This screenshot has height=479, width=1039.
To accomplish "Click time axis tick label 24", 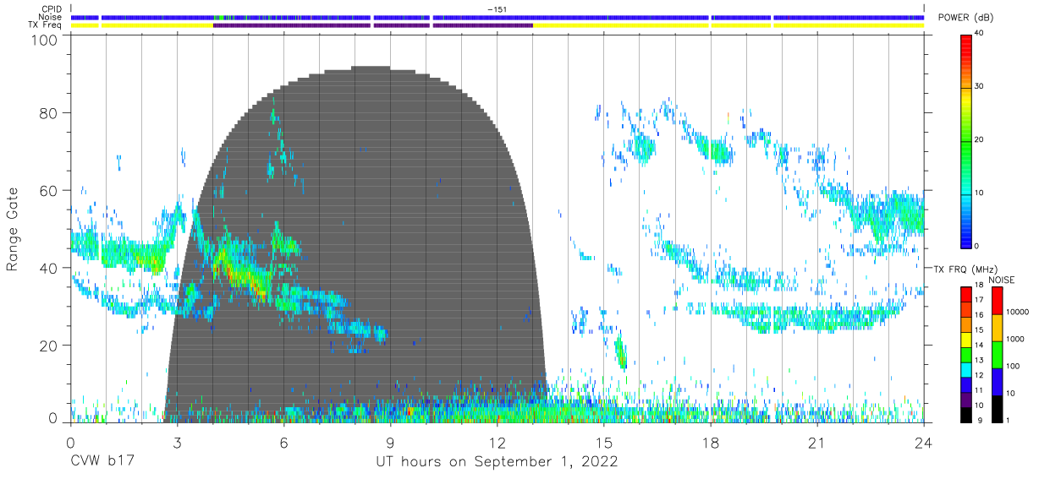I will (923, 443).
